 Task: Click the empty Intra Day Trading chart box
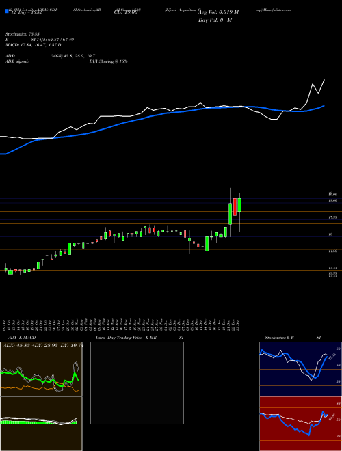(137, 383)
